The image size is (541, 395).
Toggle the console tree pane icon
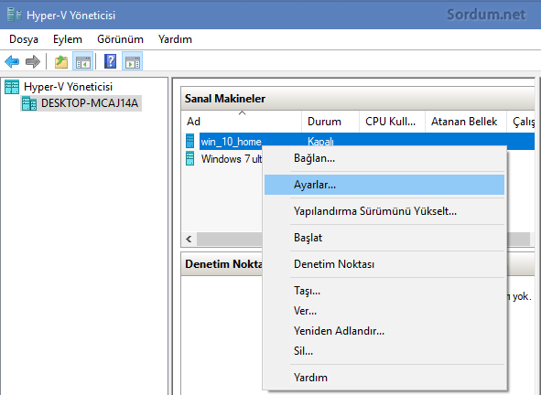click(x=82, y=61)
